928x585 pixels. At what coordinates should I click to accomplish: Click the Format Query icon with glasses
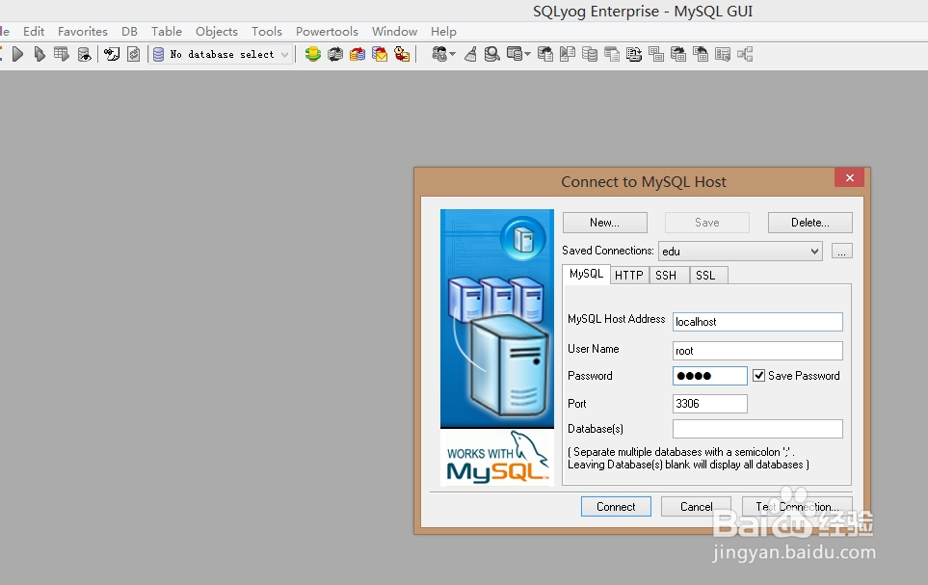pyautogui.click(x=111, y=55)
